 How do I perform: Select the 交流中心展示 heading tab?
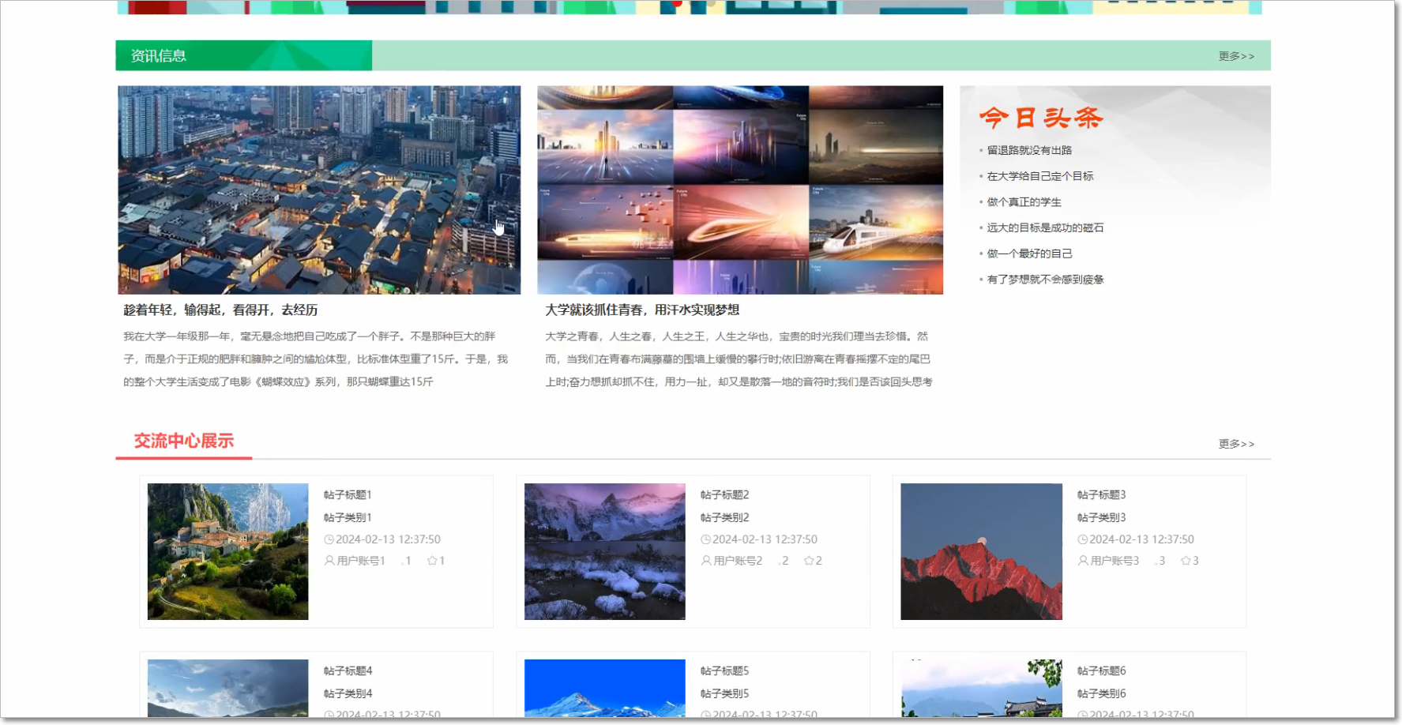(x=184, y=441)
